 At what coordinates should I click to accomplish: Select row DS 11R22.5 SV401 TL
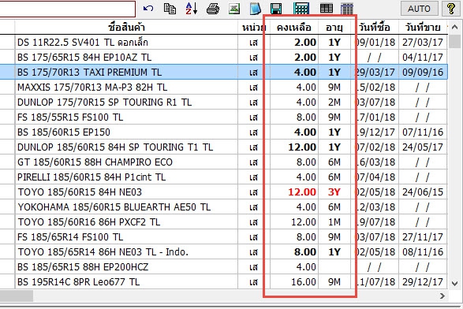pyautogui.click(x=224, y=43)
